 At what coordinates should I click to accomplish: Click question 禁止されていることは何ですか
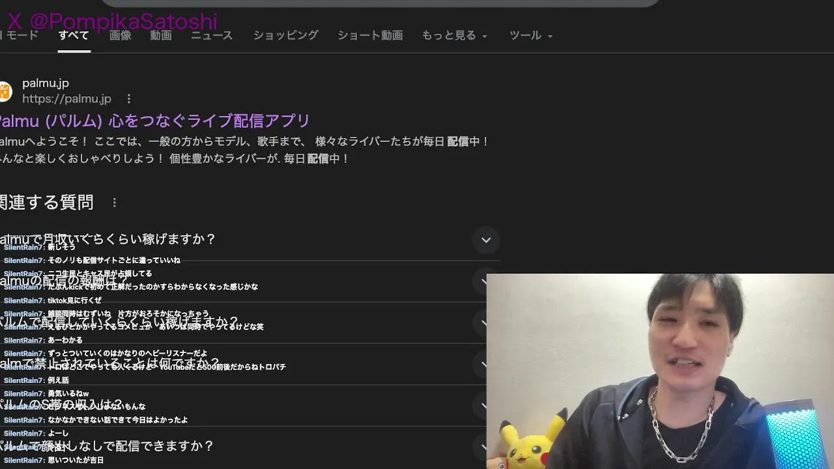[110, 363]
